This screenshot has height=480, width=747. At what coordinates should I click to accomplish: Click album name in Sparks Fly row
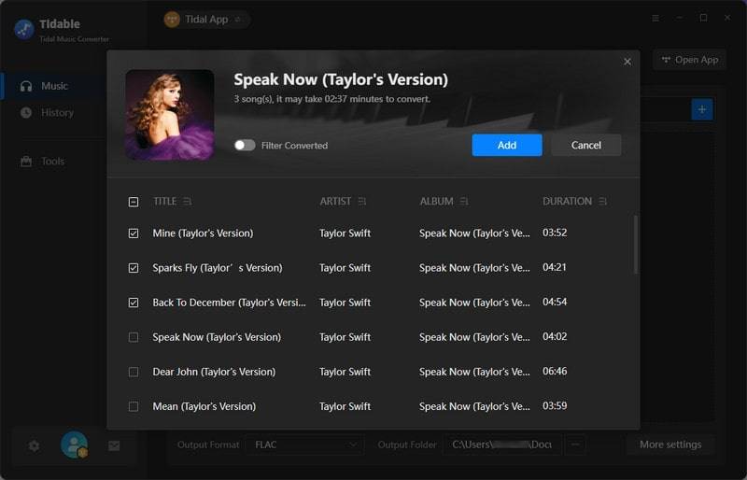[x=474, y=268]
